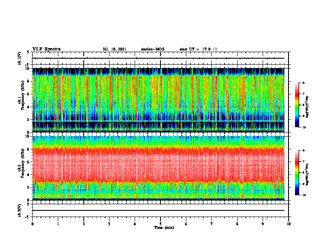Select the "2" kHz tick on ch.2 spectrogram
The width and height of the screenshot is (325, 251).
click(29, 187)
